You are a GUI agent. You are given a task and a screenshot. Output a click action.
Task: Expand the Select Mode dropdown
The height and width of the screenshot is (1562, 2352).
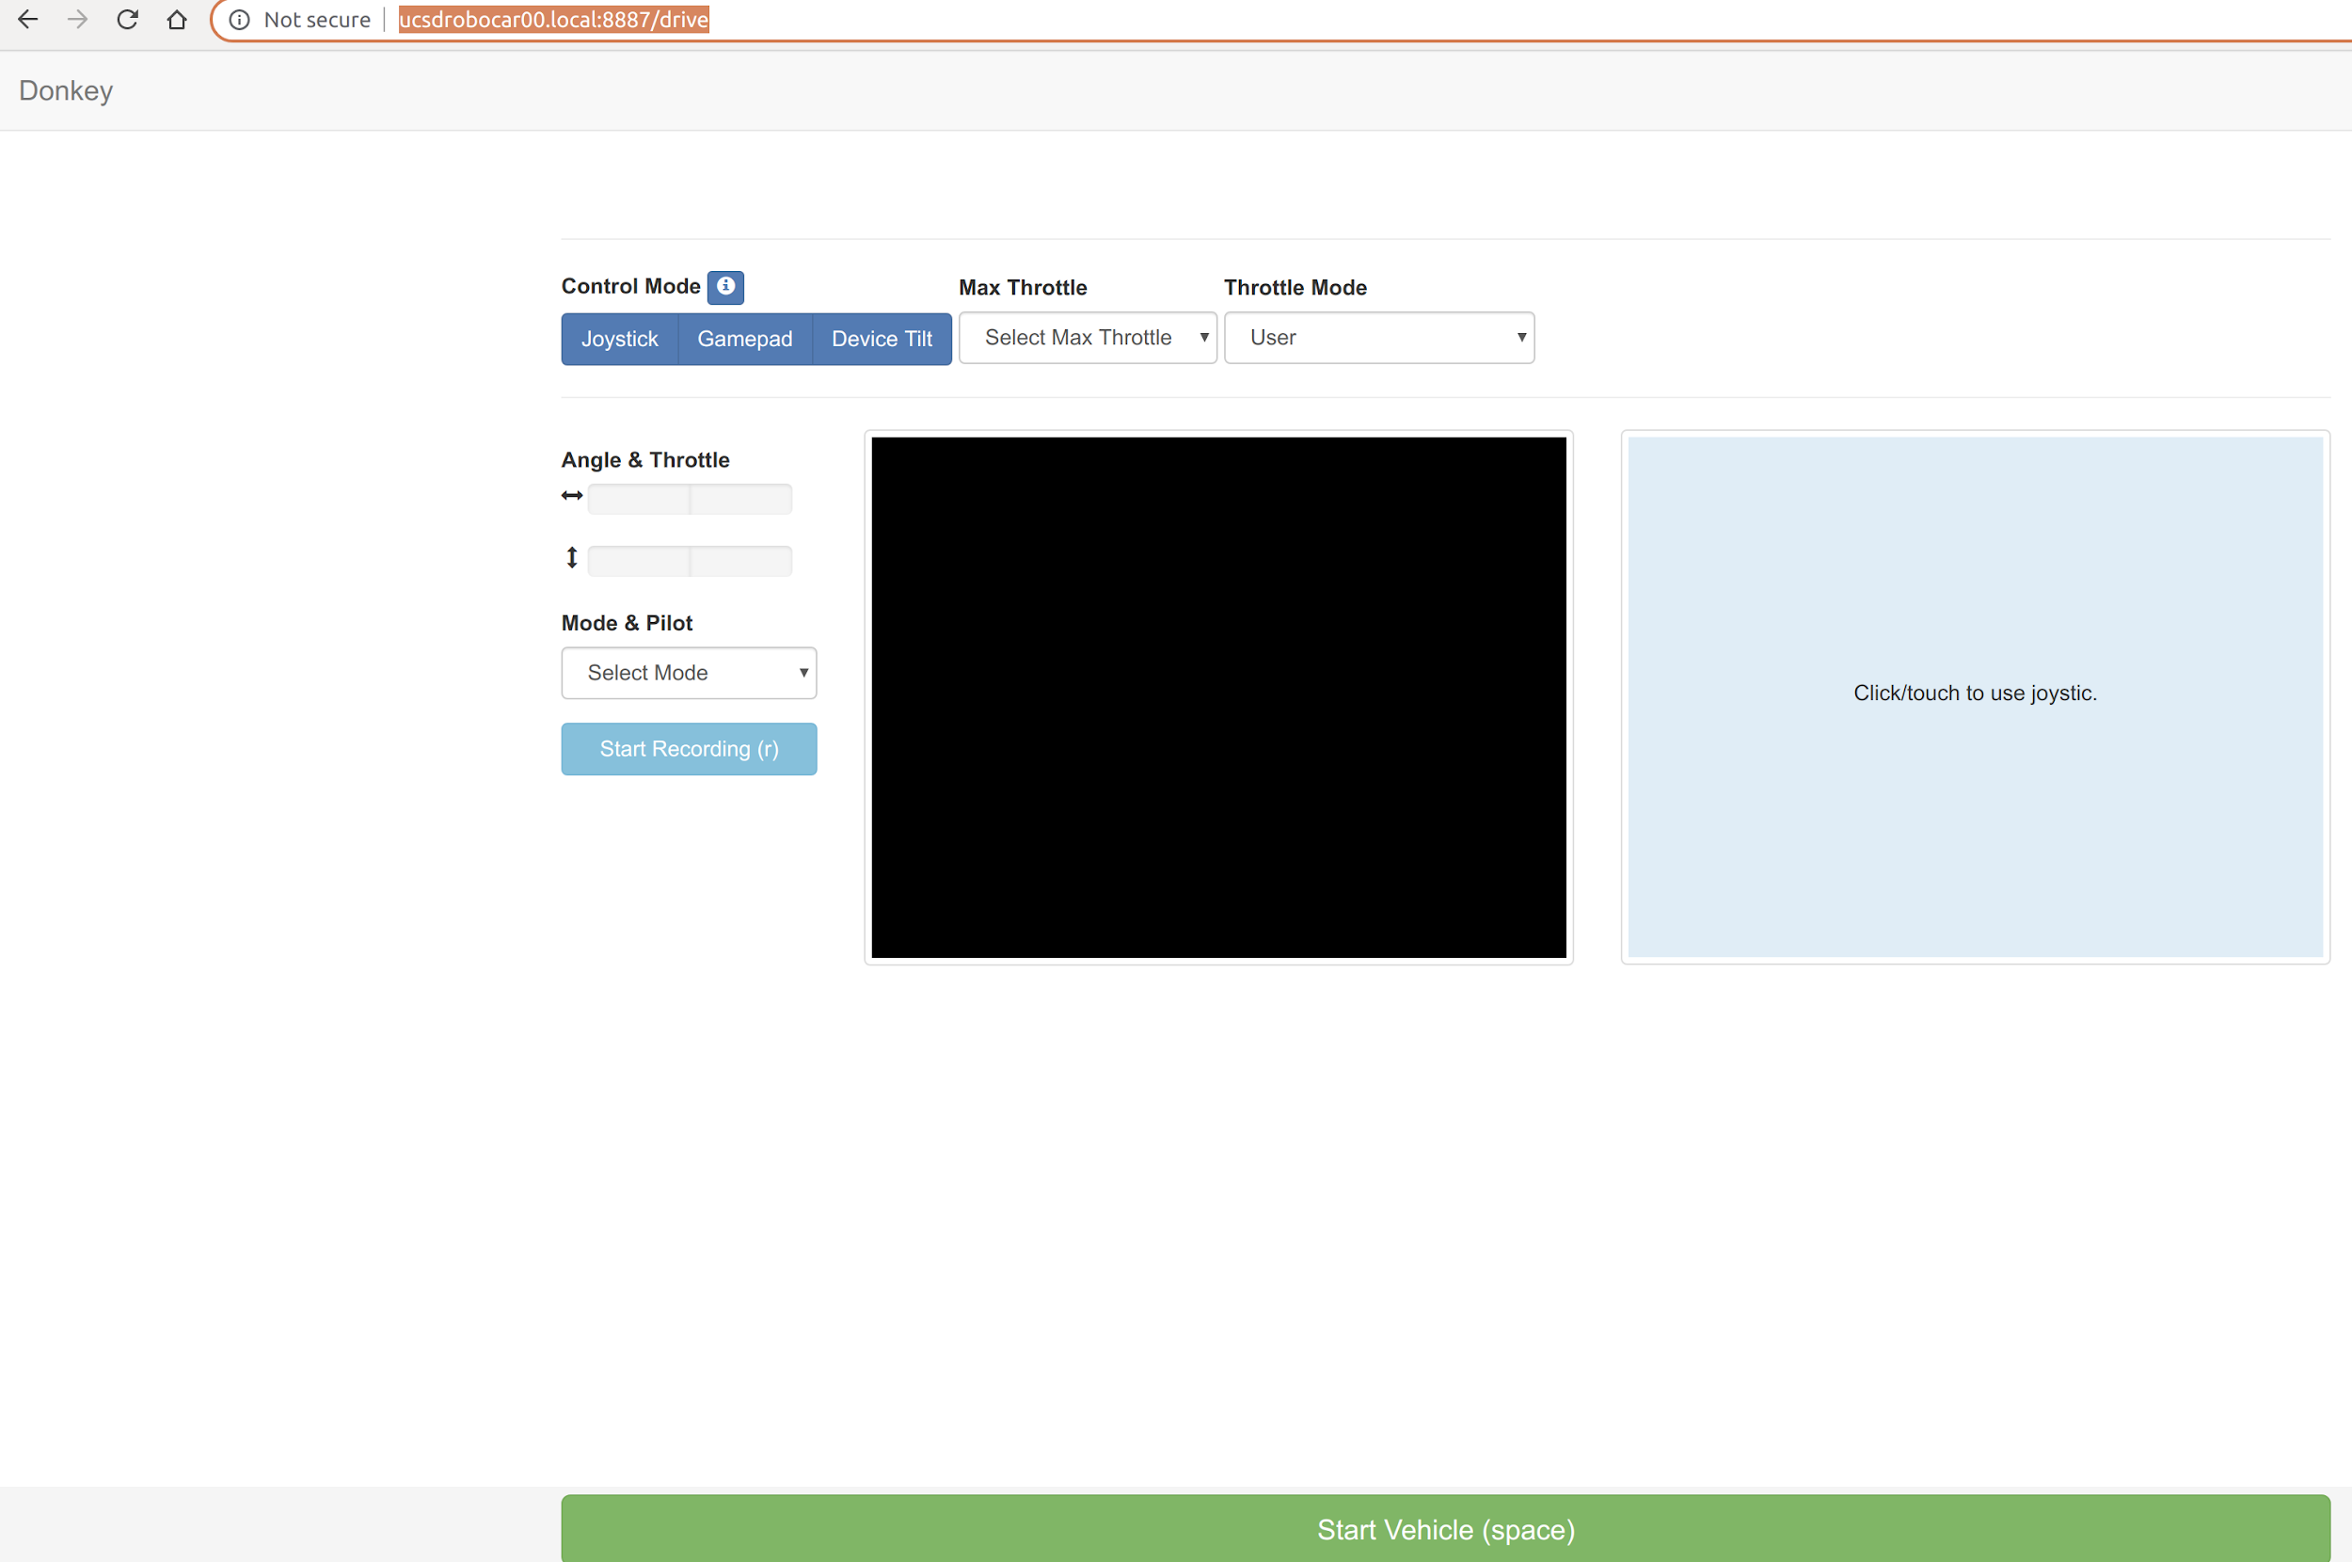(688, 673)
